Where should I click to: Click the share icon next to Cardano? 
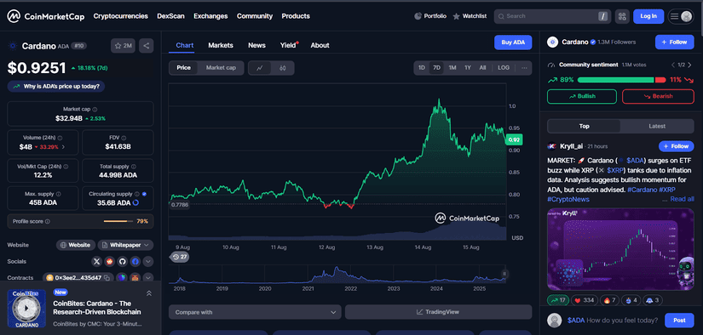click(147, 46)
